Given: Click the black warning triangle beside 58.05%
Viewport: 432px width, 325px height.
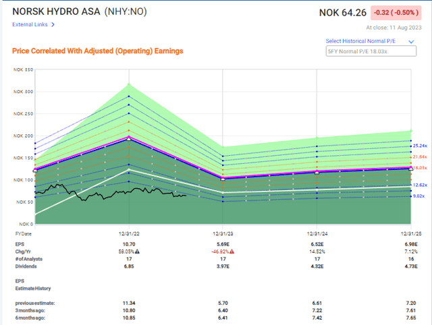Looking at the screenshot, I should point(138,249).
